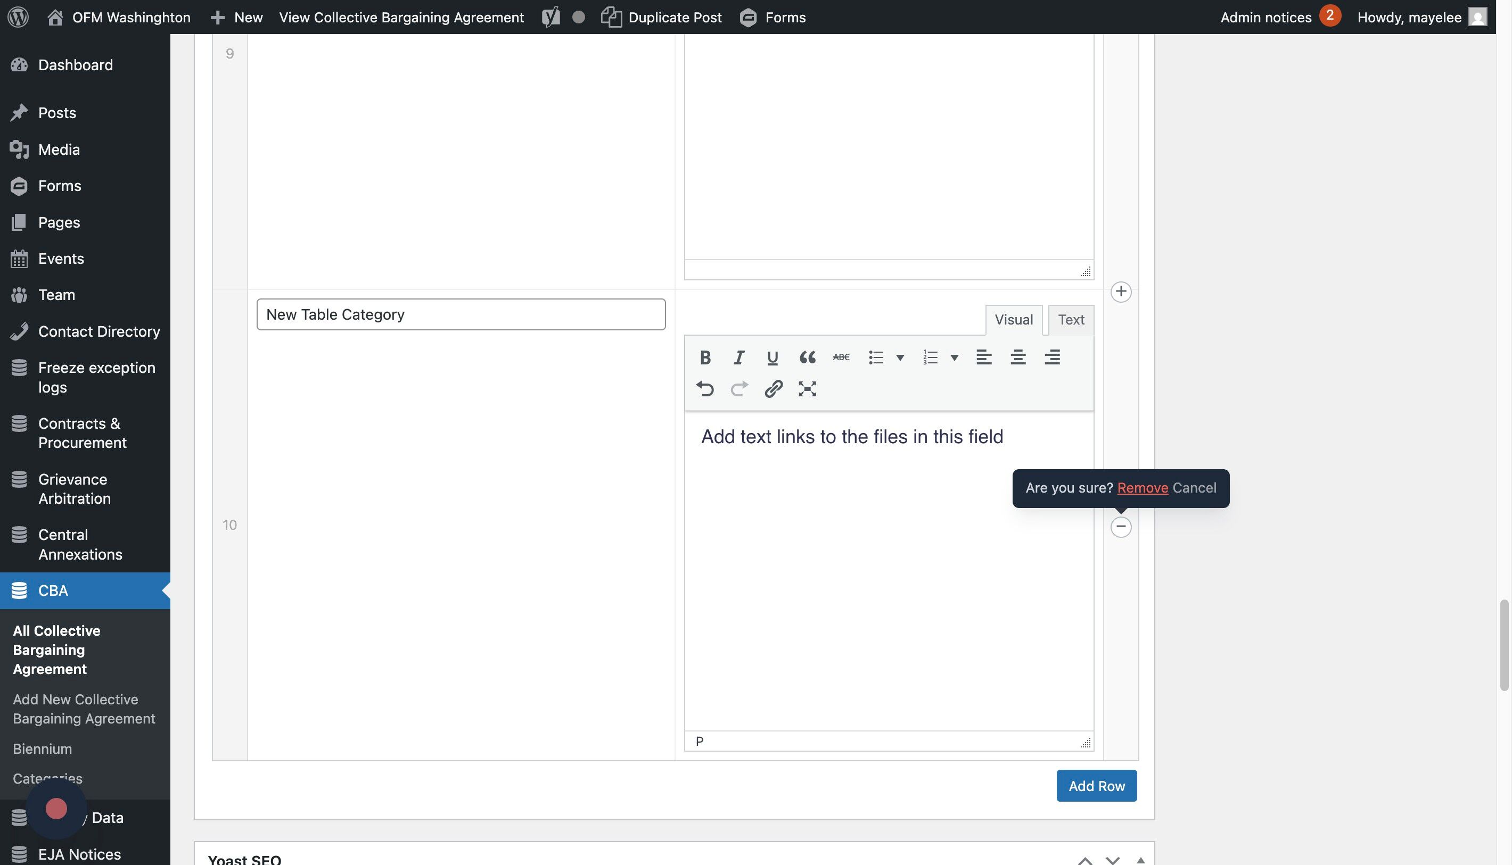Open bulleted list style dropdown arrow
Image resolution: width=1512 pixels, height=865 pixels.
pos(900,357)
